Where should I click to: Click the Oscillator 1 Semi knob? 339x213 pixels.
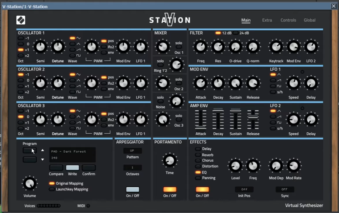point(41,47)
